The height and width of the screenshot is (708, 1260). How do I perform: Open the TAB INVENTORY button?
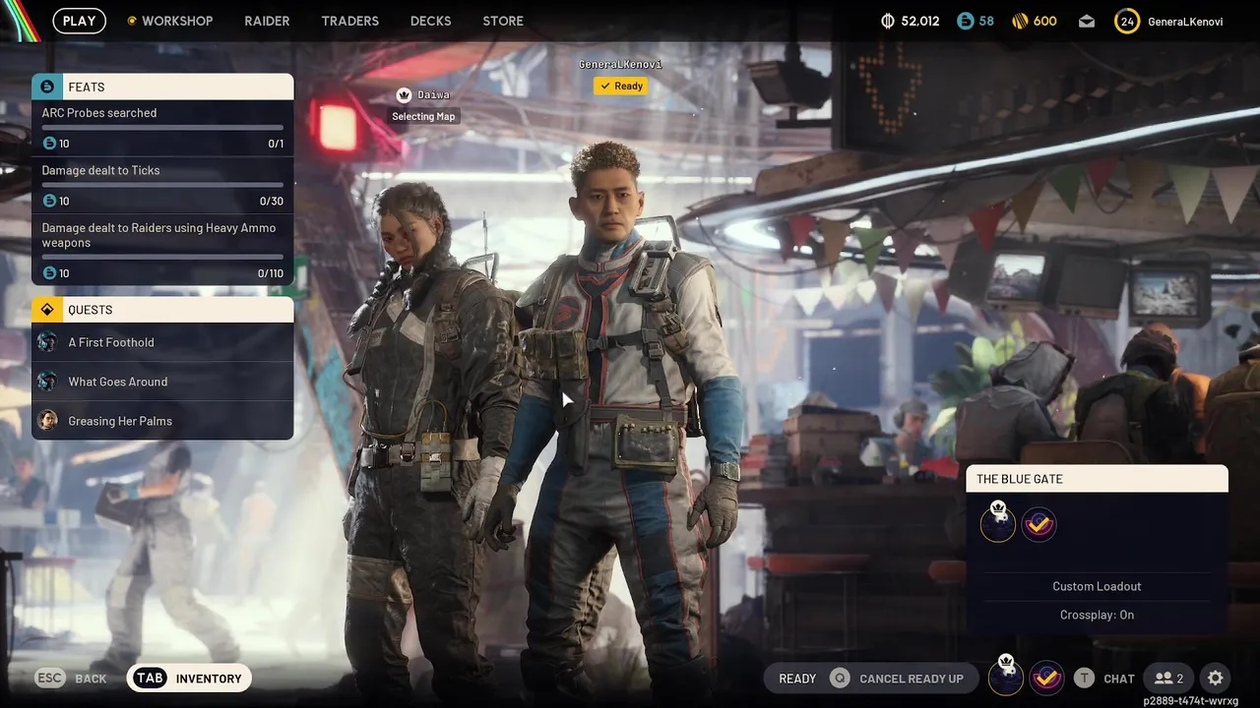pos(189,678)
